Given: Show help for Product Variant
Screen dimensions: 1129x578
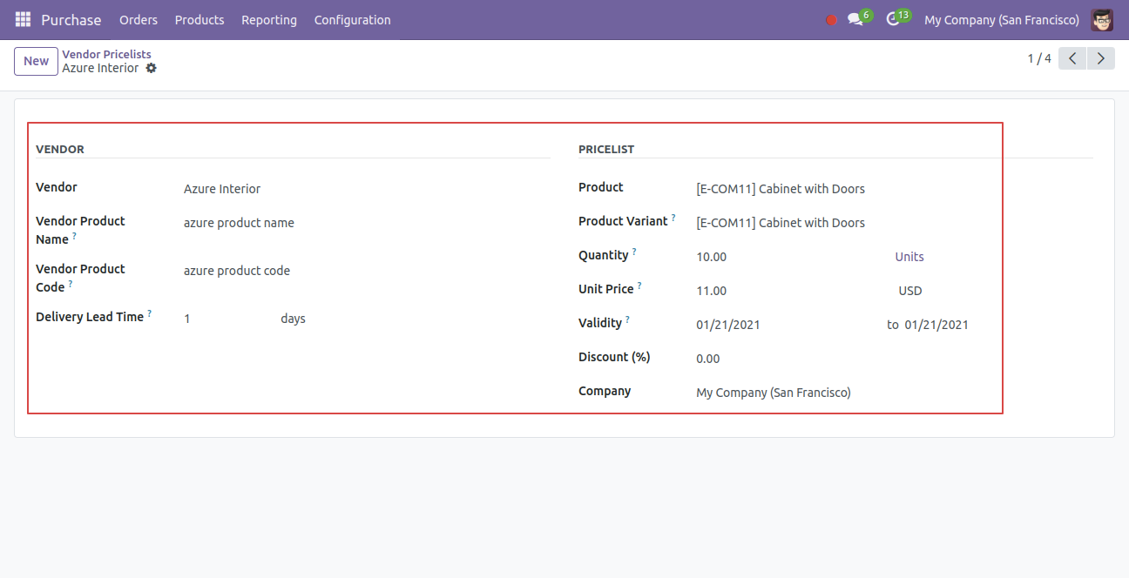Looking at the screenshot, I should pos(673,218).
